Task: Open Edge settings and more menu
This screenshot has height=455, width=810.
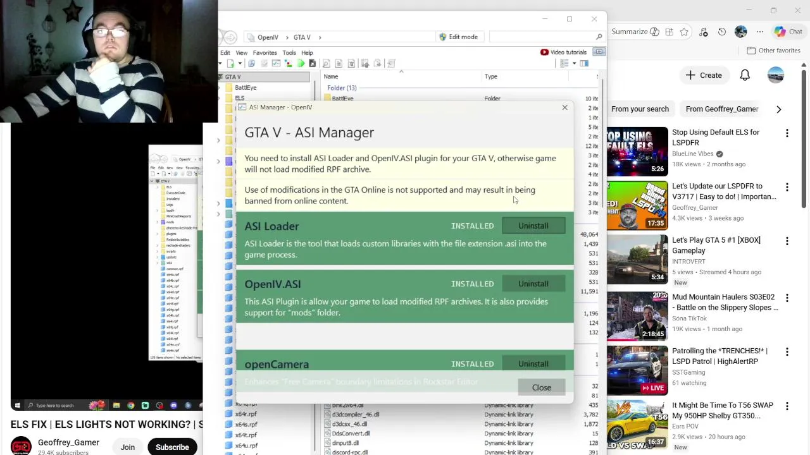Action: point(760,32)
